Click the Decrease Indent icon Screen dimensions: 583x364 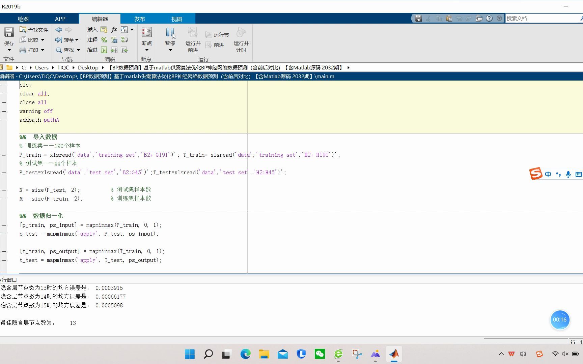pyautogui.click(x=124, y=50)
